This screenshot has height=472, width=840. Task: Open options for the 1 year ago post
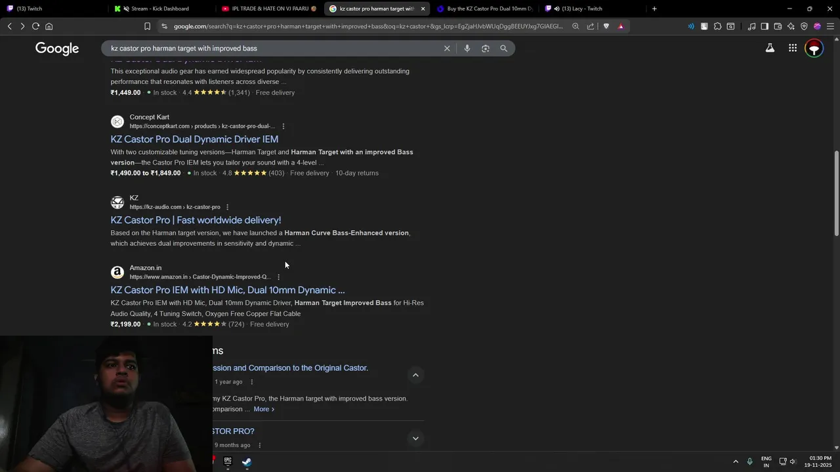click(x=251, y=382)
